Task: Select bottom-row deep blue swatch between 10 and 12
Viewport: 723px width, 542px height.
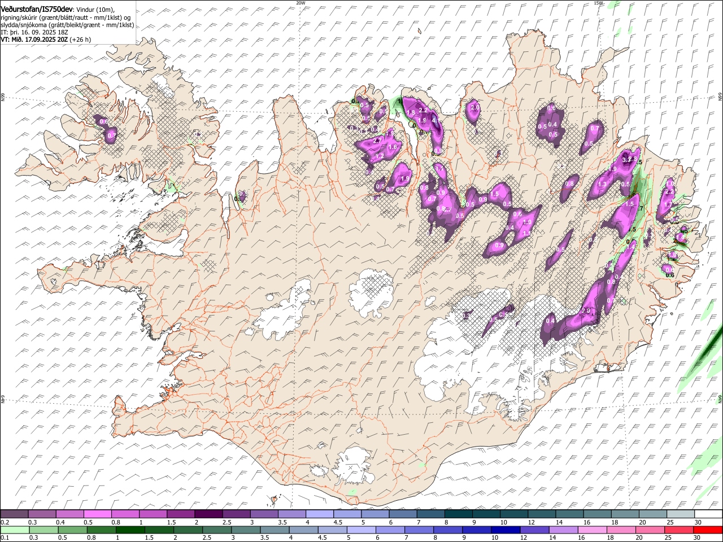Action: pyautogui.click(x=506, y=530)
